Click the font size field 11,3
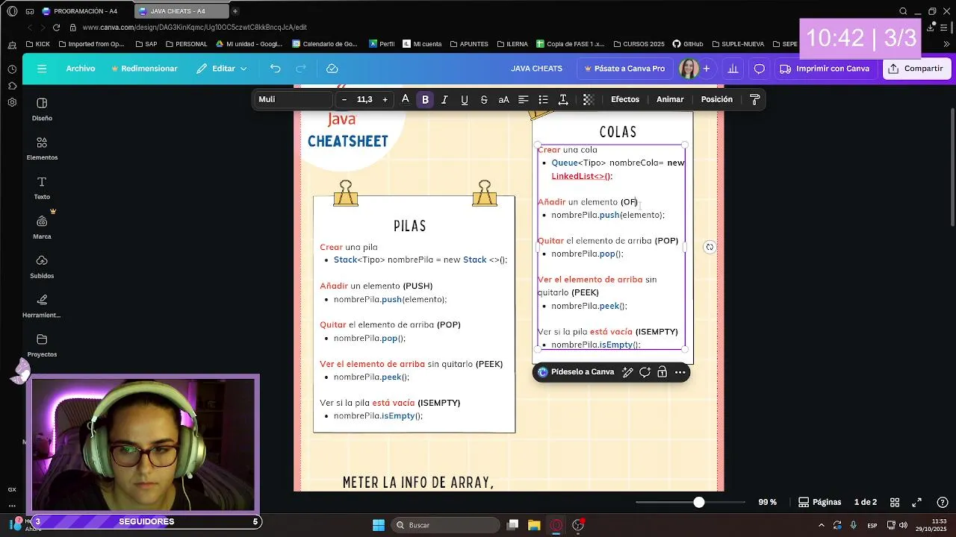Viewport: 956px width, 537px height. click(x=364, y=99)
